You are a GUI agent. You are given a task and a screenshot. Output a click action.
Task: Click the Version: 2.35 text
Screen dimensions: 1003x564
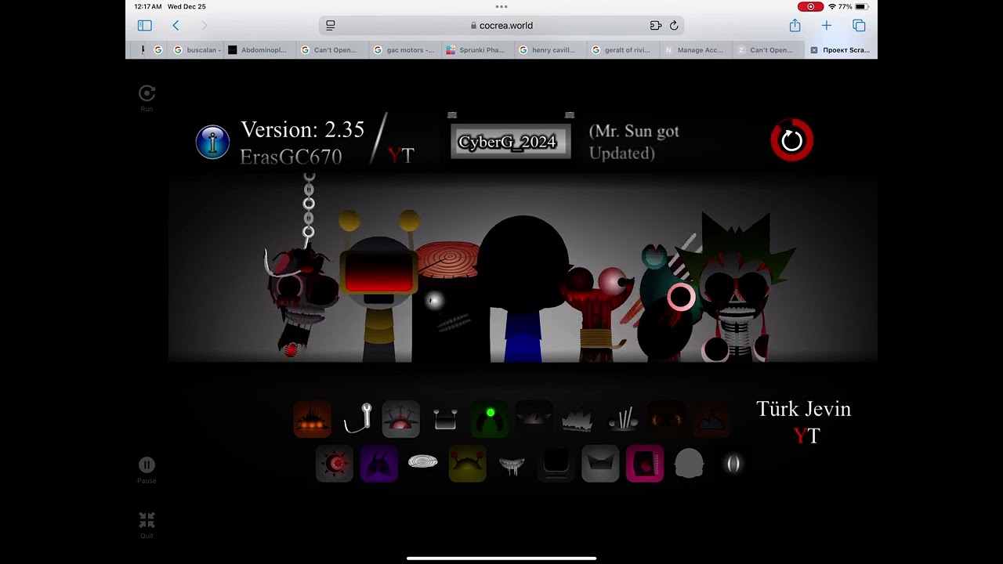click(x=302, y=129)
